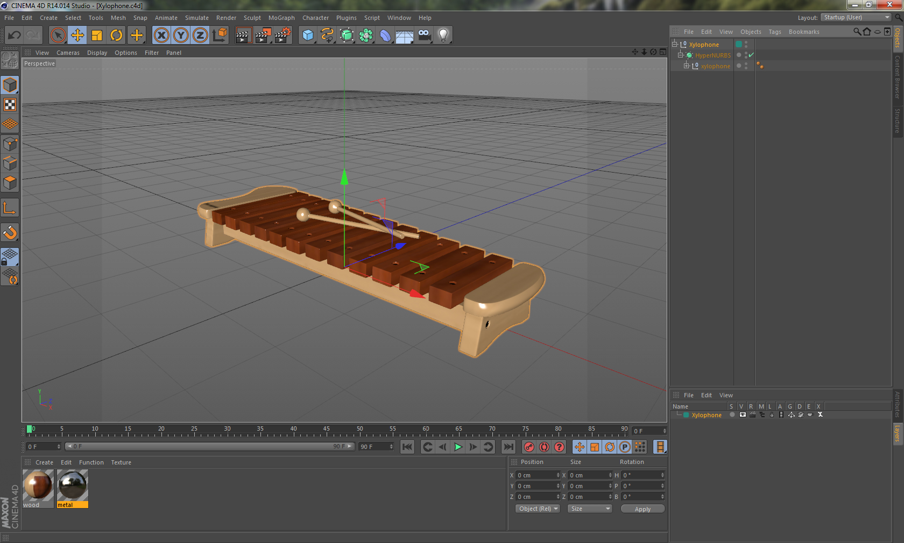The height and width of the screenshot is (543, 904).
Task: Collapse the HyperNURBS hierarchy
Action: coord(681,55)
